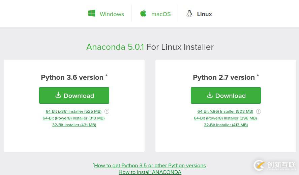
Task: Click the Linux penguin icon
Action: [189, 13]
